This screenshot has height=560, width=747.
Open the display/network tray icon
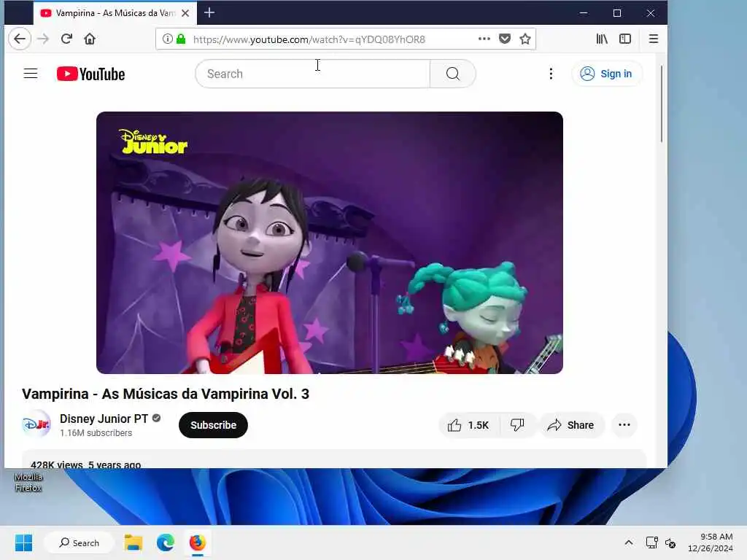(651, 542)
